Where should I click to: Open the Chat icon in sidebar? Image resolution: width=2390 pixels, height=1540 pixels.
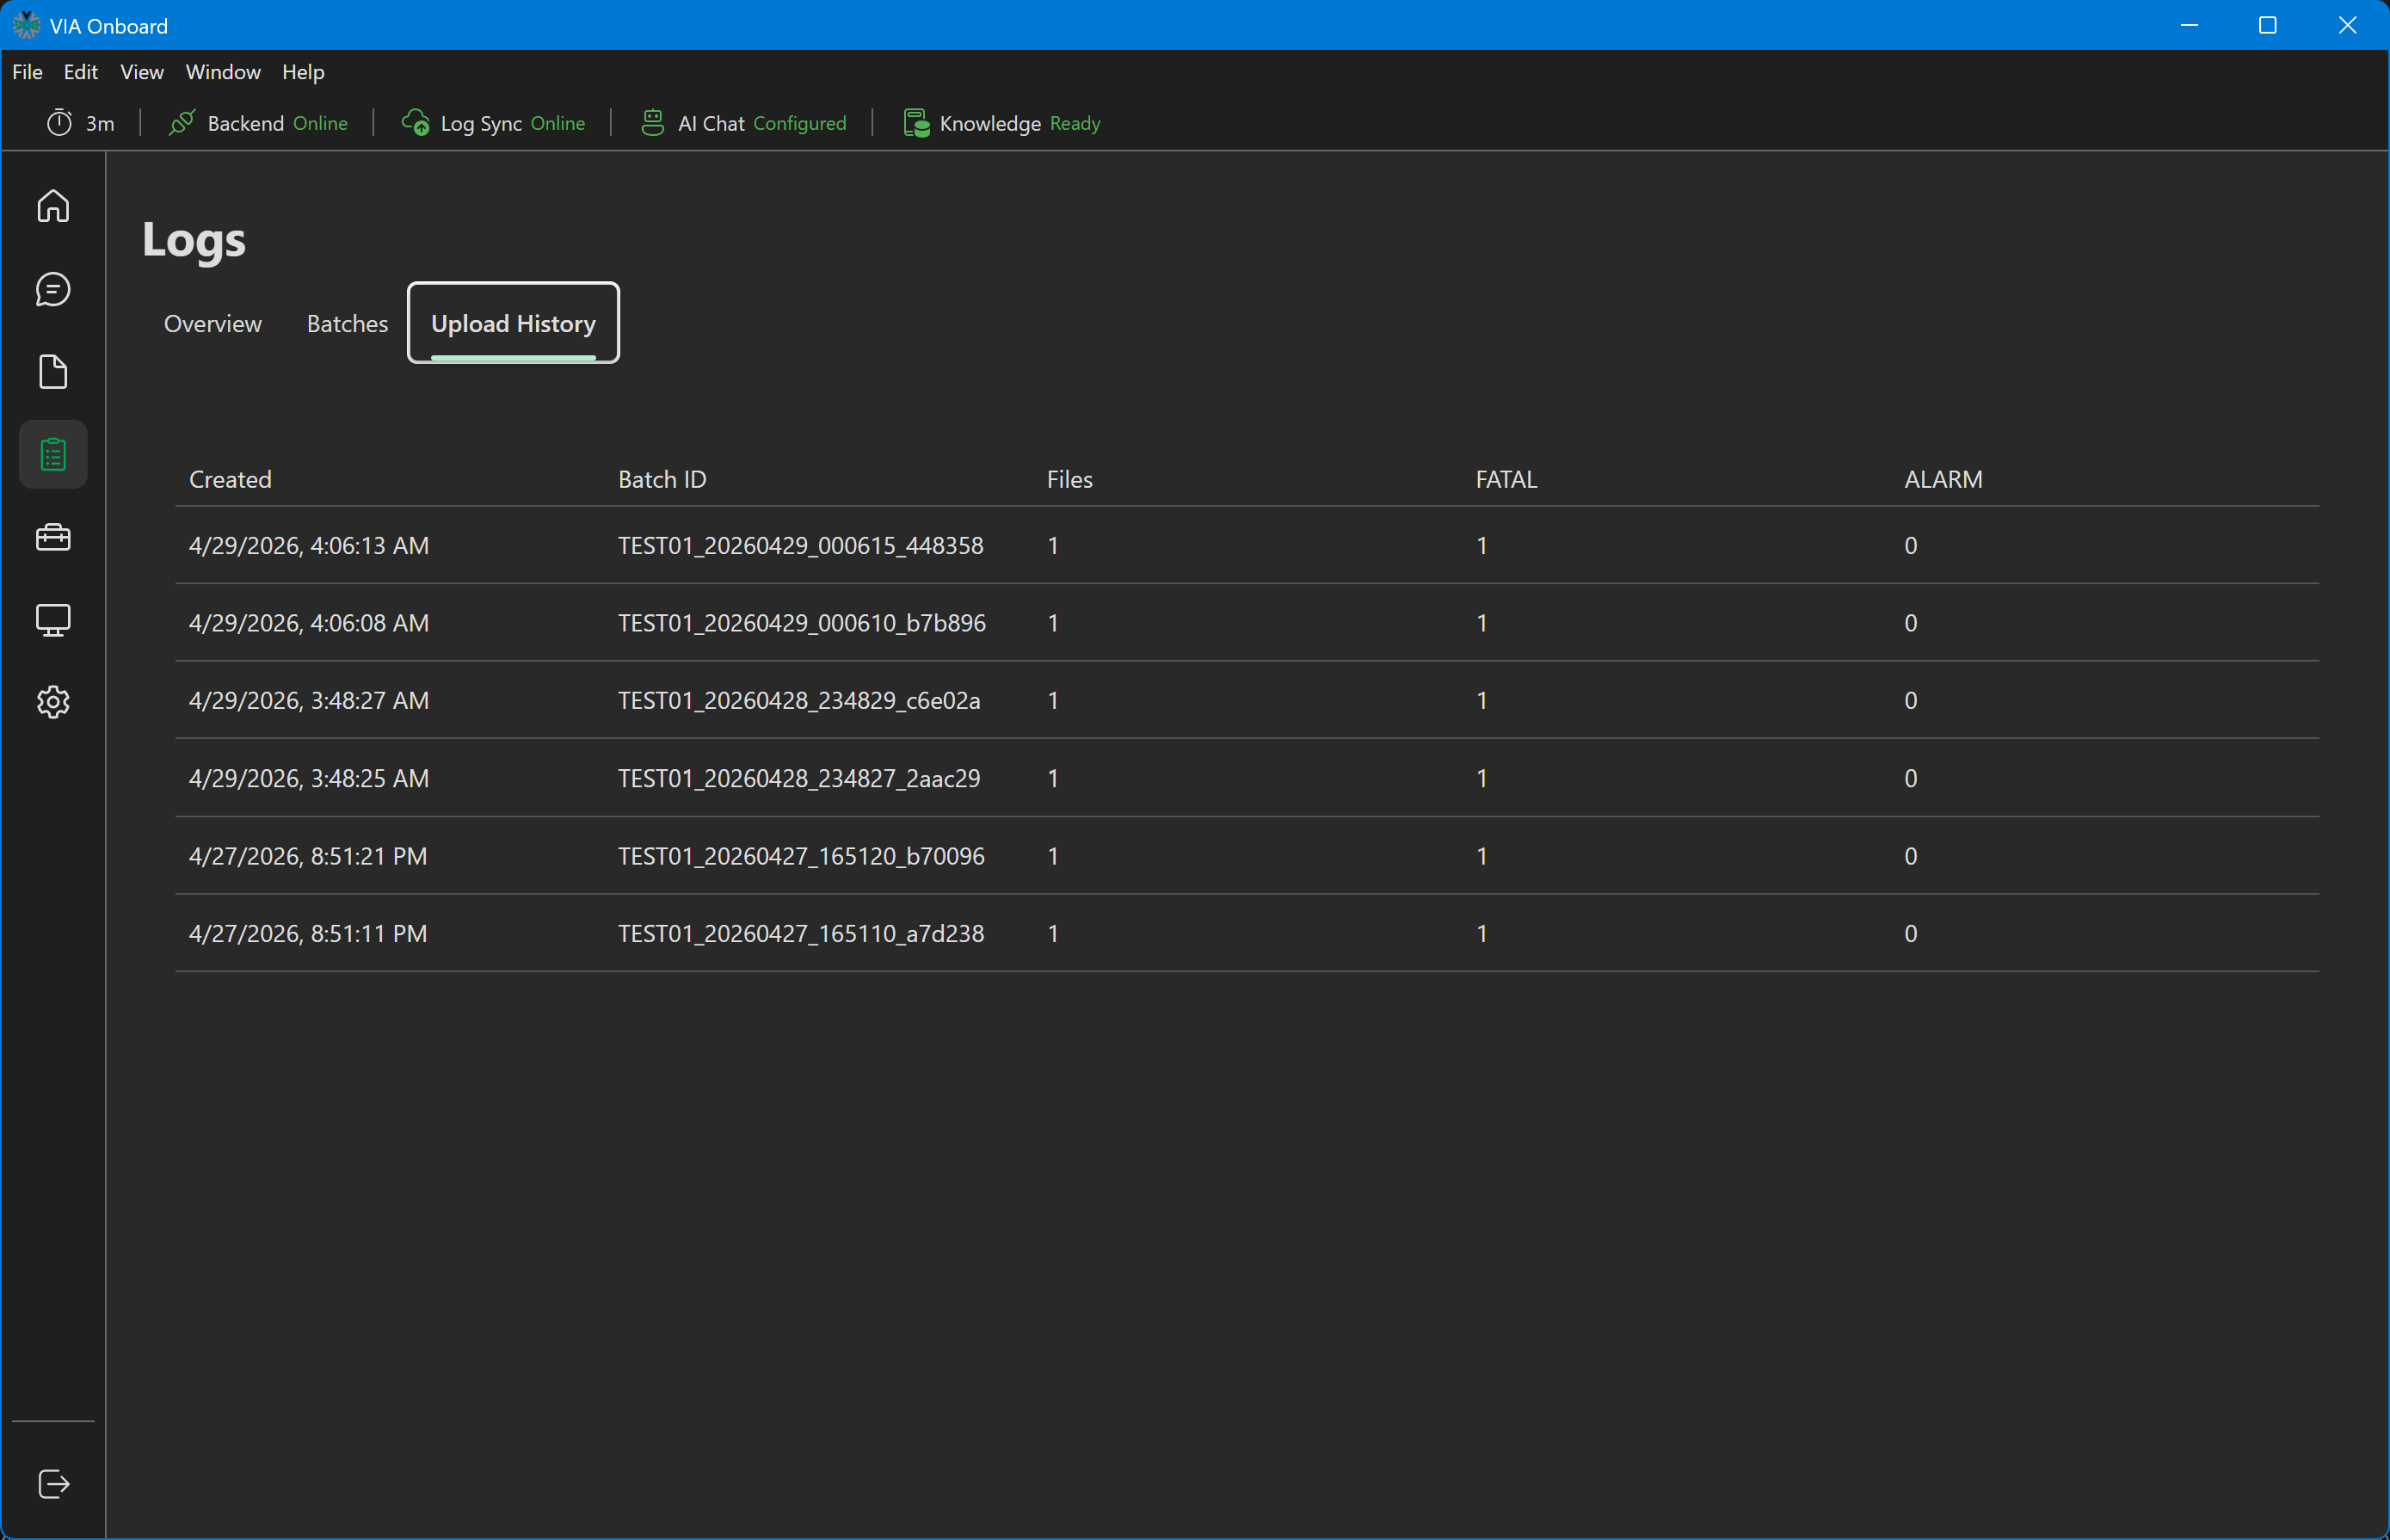coord(53,289)
